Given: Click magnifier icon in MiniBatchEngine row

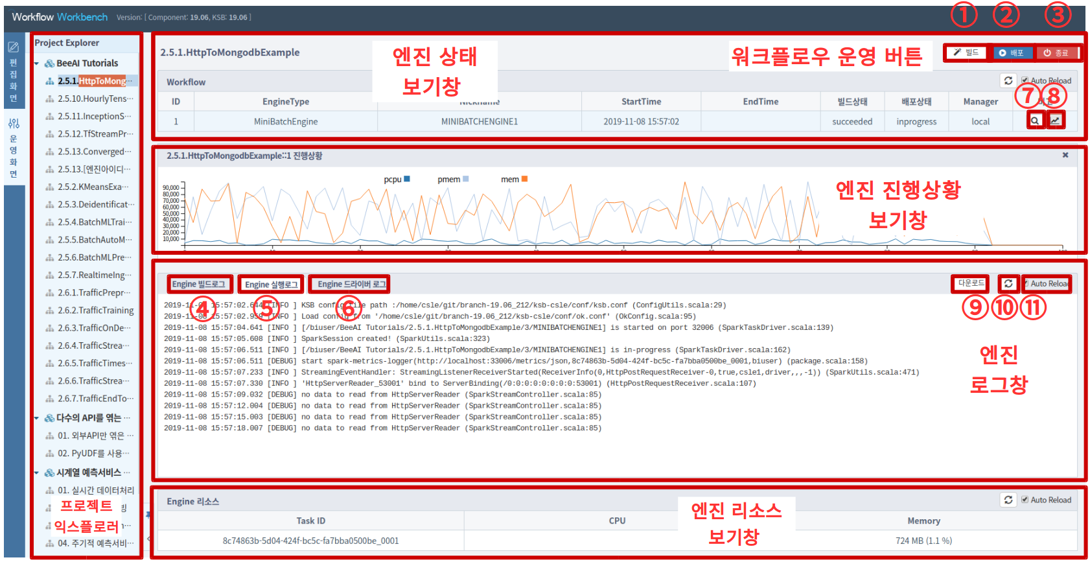Looking at the screenshot, I should pos(1035,121).
